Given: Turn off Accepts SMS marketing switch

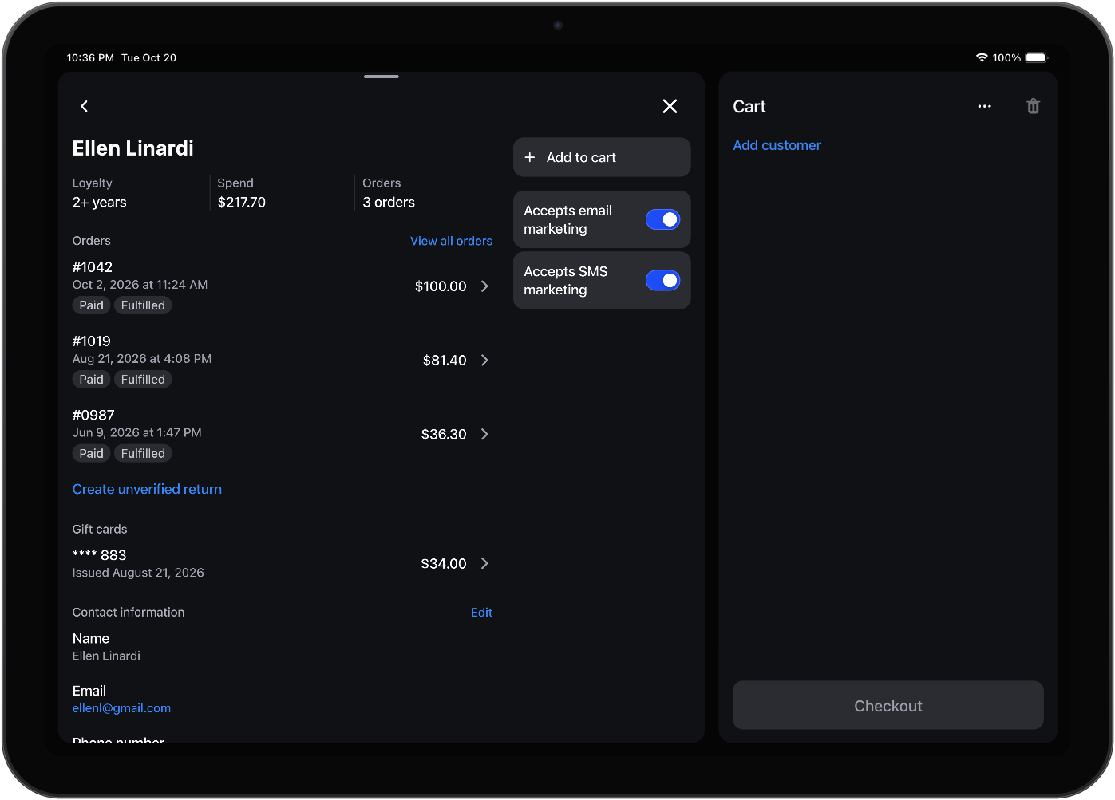Looking at the screenshot, I should (662, 280).
